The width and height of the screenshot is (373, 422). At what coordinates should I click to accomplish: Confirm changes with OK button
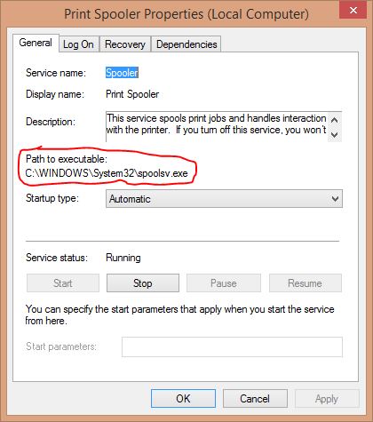pos(183,398)
